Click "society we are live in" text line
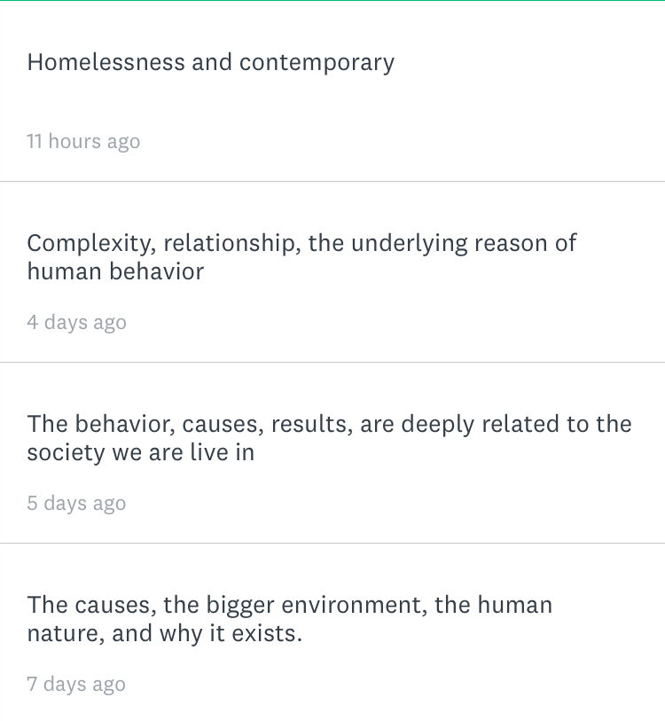Image resolution: width=665 pixels, height=721 pixels. (140, 452)
